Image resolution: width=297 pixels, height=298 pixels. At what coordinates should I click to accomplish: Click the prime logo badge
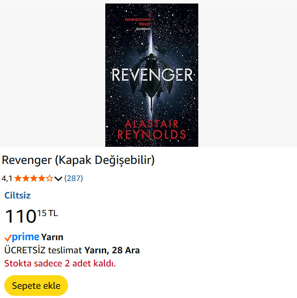pyautogui.click(x=22, y=237)
